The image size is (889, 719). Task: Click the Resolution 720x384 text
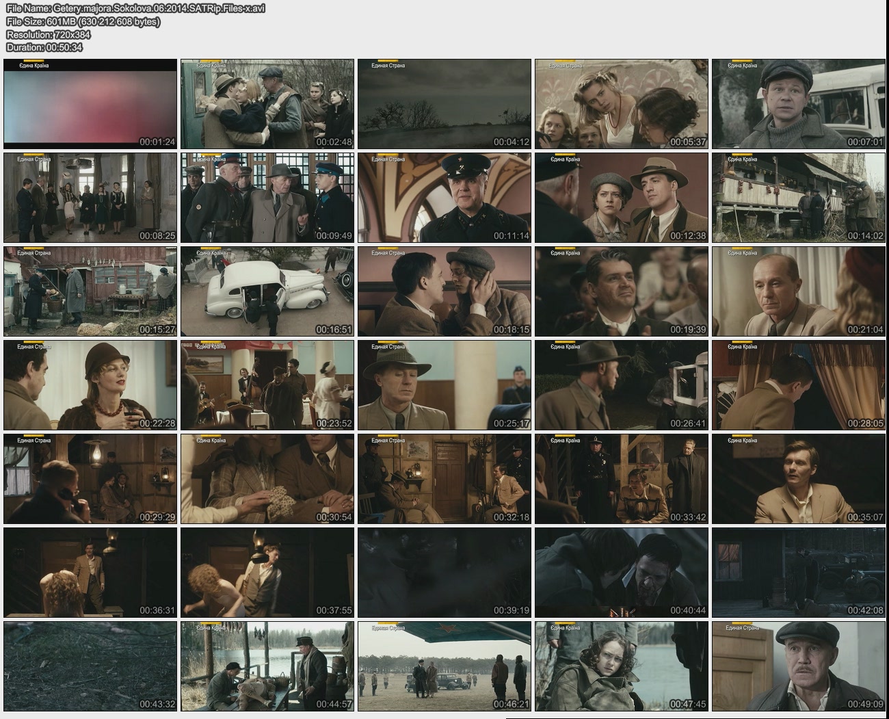pos(48,34)
